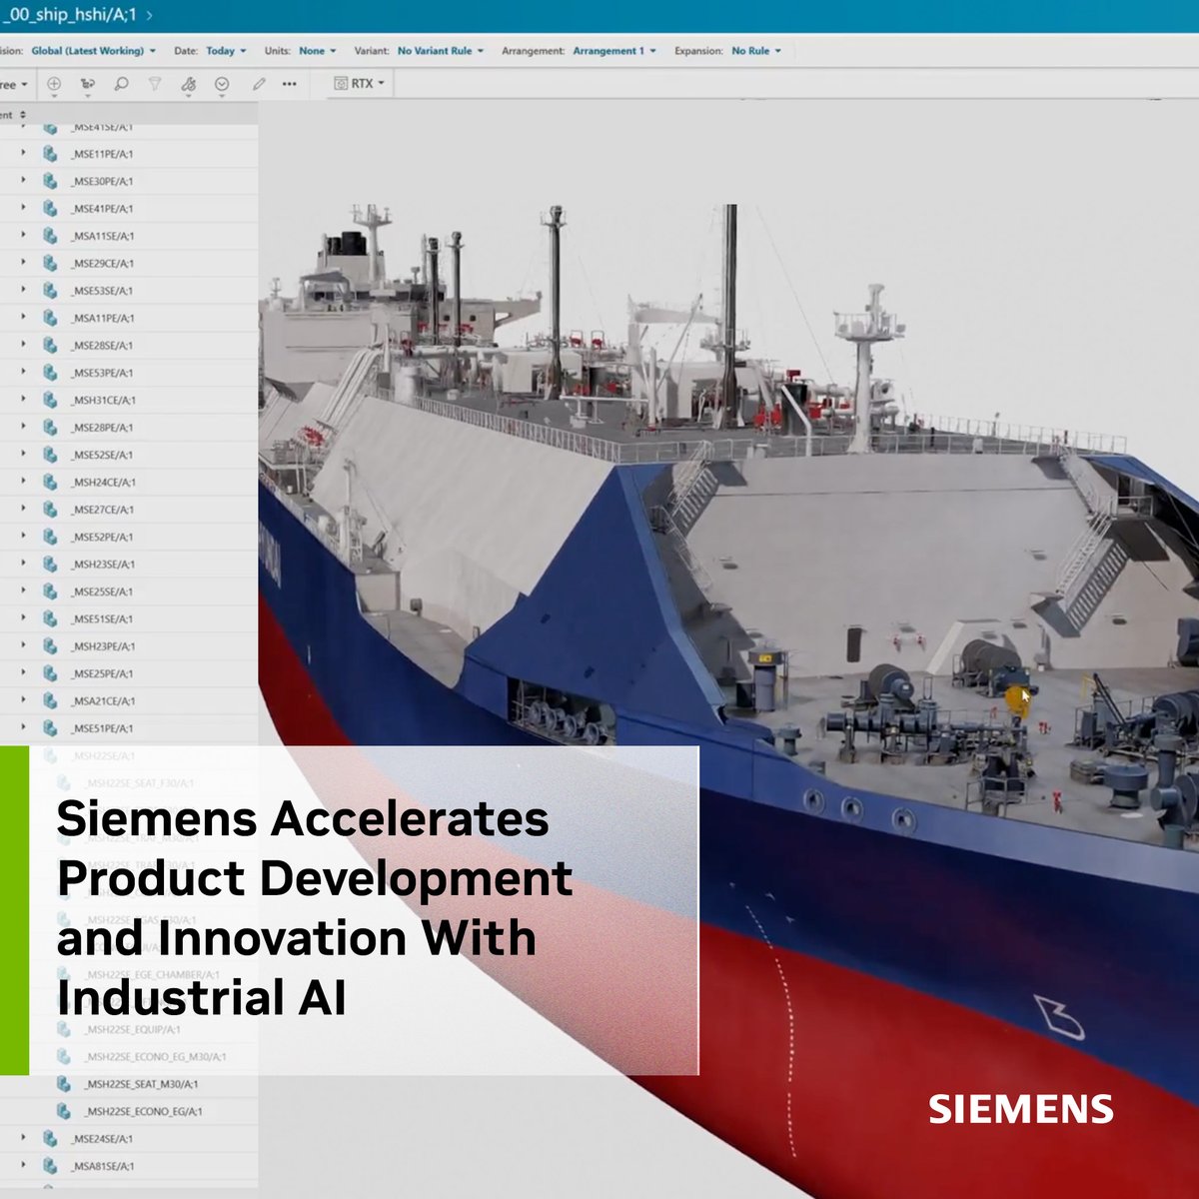Click the assembly icon of _MSE30PE/A;1
This screenshot has height=1199, width=1199.
[x=49, y=181]
